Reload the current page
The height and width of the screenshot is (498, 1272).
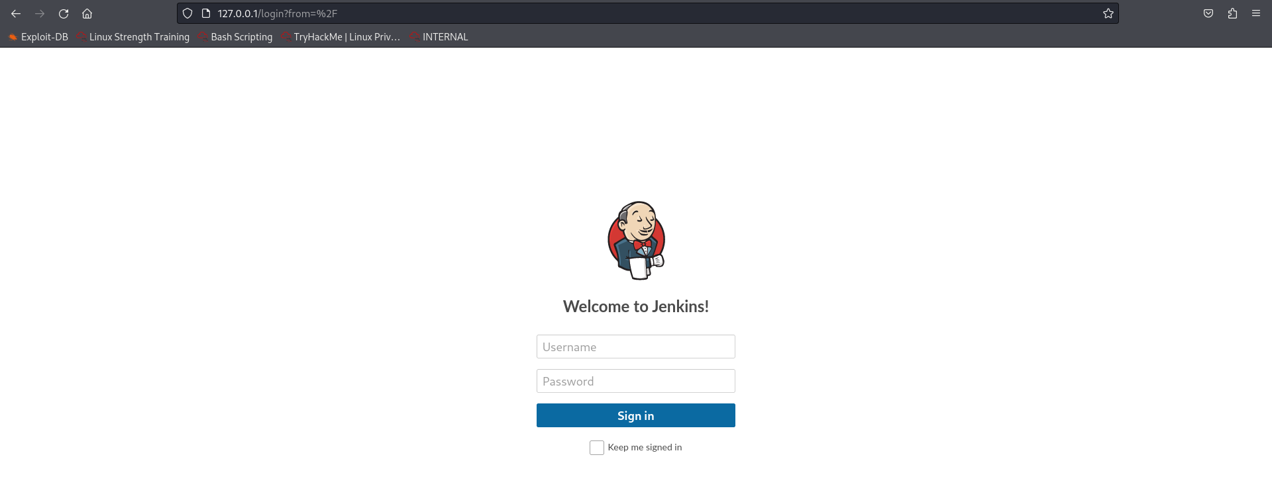pyautogui.click(x=64, y=13)
